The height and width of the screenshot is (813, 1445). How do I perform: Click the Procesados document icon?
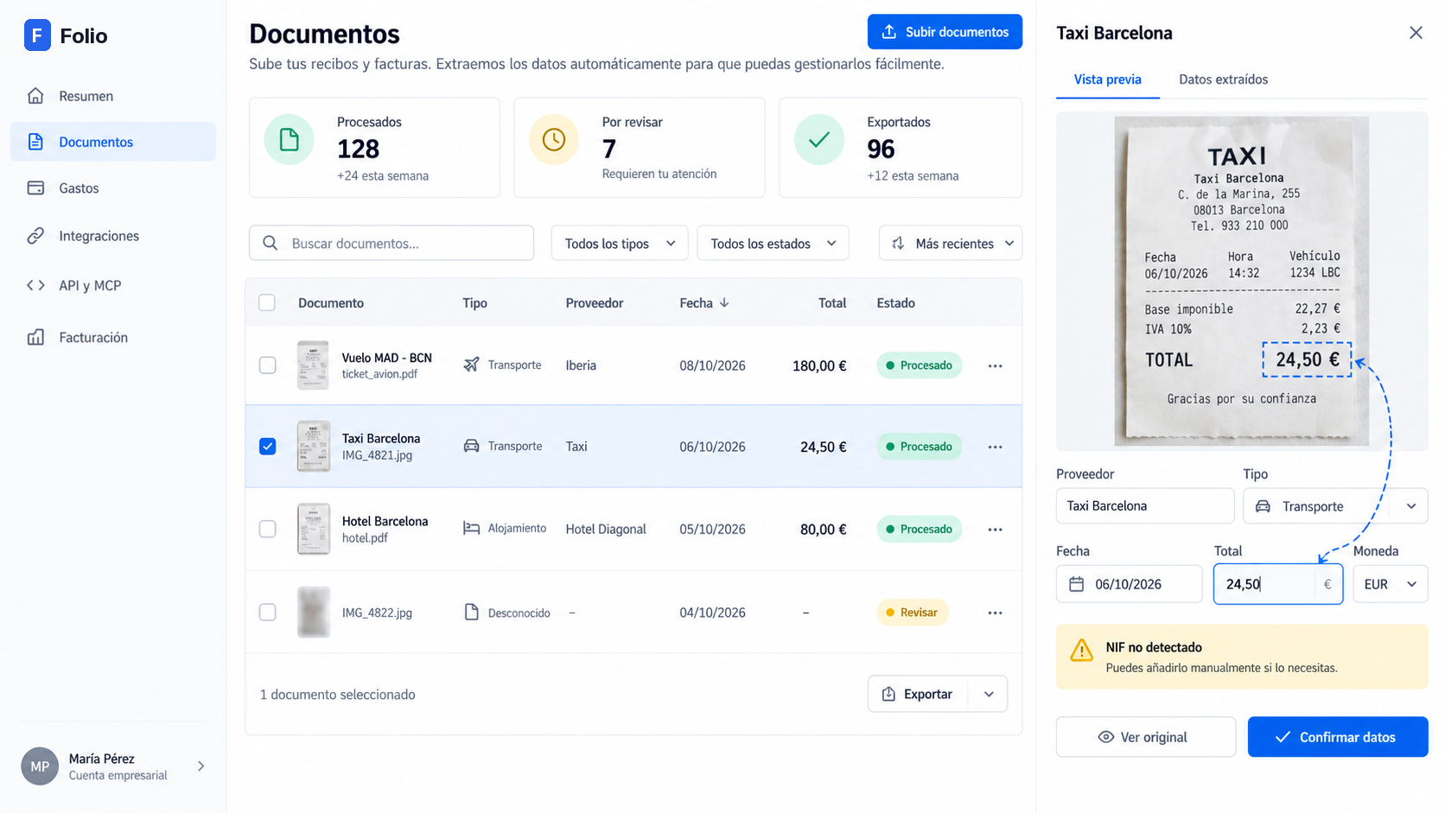(x=289, y=139)
